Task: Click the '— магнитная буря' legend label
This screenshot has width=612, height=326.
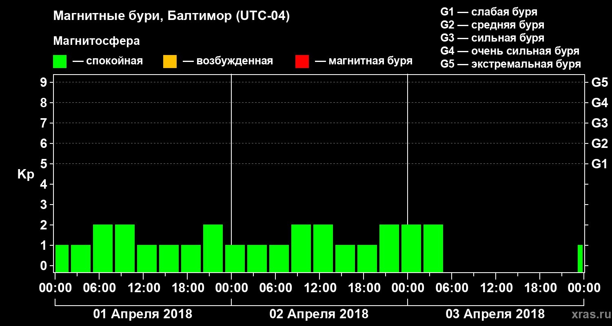Action: coord(364,62)
